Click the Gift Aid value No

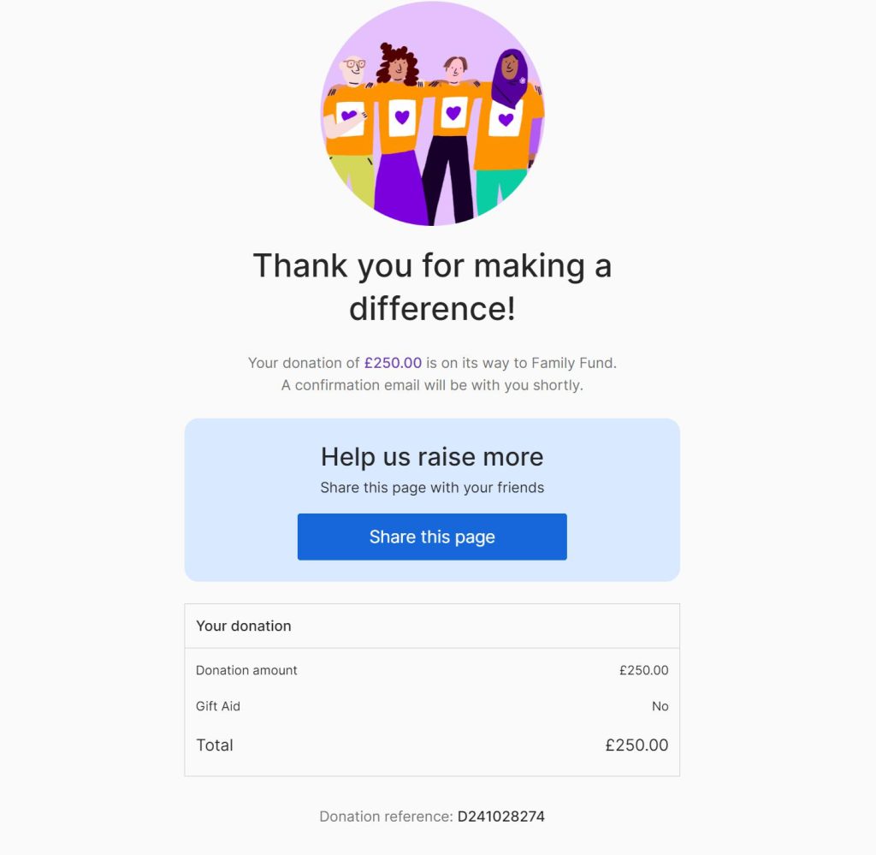(660, 706)
